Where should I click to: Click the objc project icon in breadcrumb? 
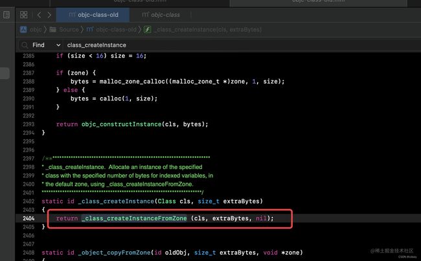coord(23,30)
